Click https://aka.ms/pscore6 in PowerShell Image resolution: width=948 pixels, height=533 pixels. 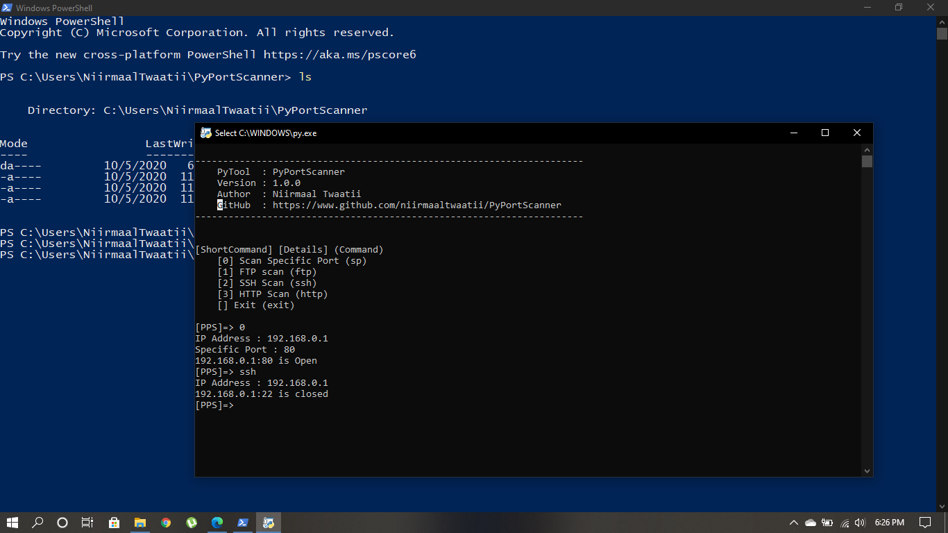click(340, 54)
